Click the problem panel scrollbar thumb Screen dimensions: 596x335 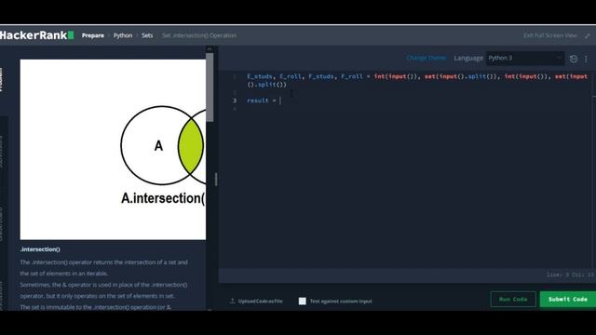(210, 87)
